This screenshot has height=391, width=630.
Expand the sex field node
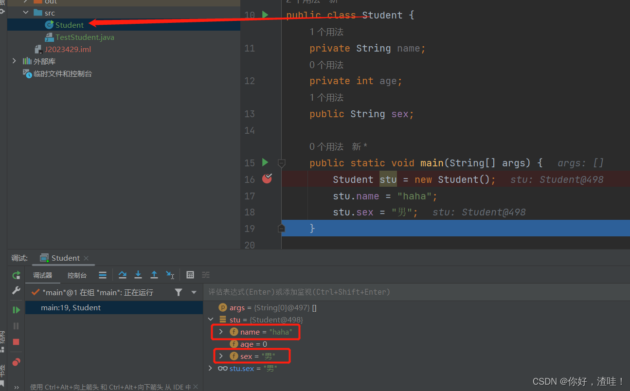[220, 356]
